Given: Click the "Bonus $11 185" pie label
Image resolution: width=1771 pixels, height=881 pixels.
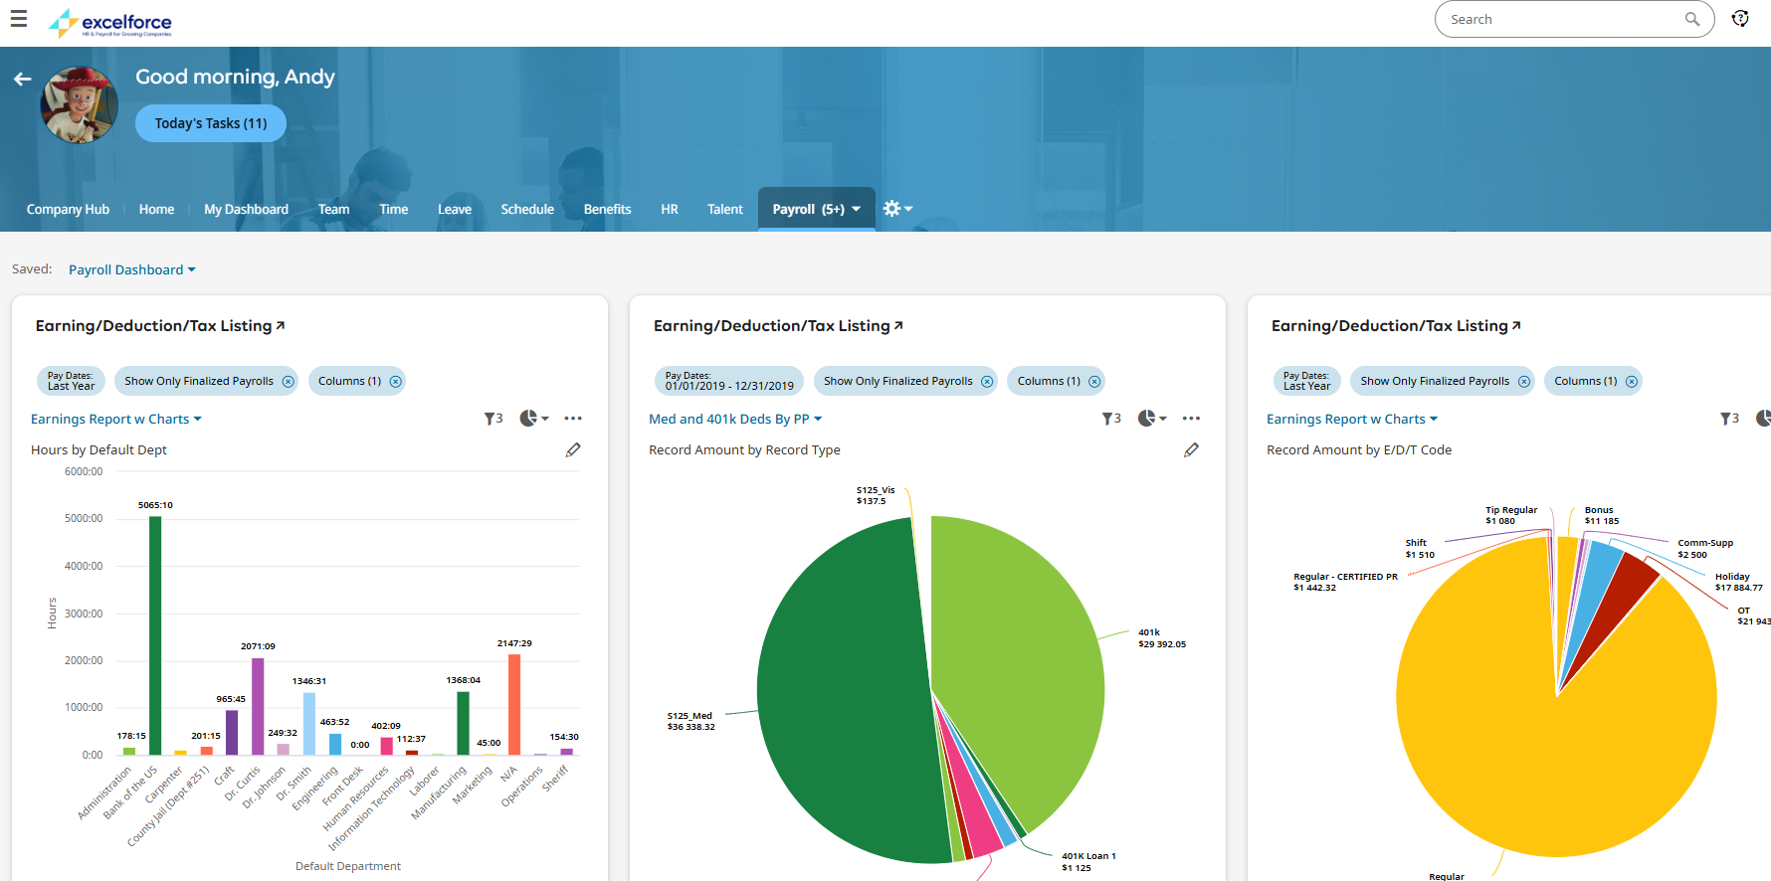Looking at the screenshot, I should (1602, 515).
